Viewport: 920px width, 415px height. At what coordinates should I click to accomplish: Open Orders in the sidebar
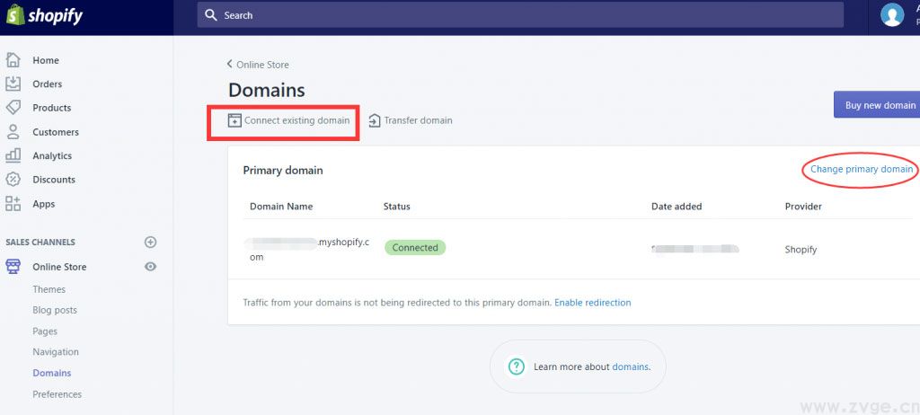click(x=48, y=84)
